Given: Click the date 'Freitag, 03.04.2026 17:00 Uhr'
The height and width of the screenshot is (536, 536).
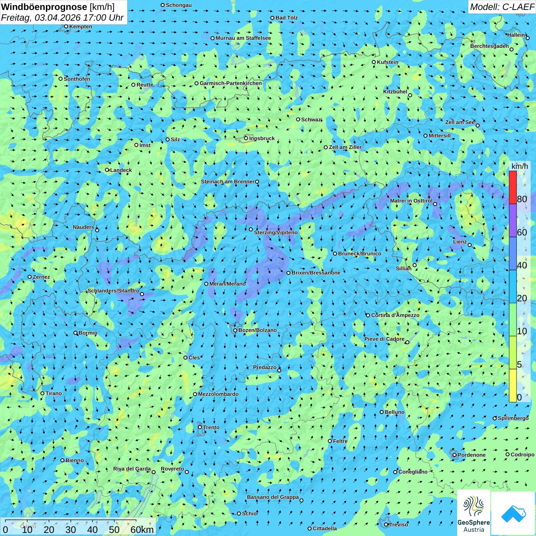Looking at the screenshot, I should 62,18.
